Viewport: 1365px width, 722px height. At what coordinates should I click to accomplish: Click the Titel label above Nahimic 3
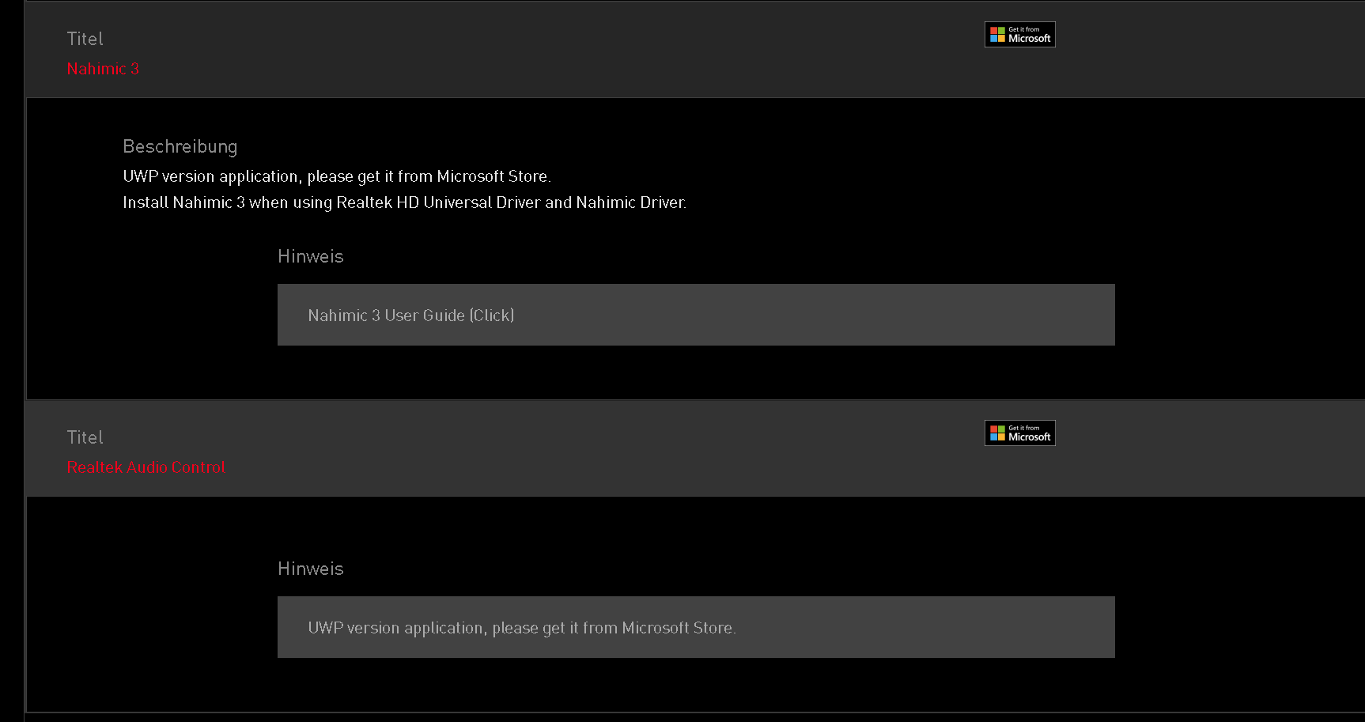coord(85,39)
